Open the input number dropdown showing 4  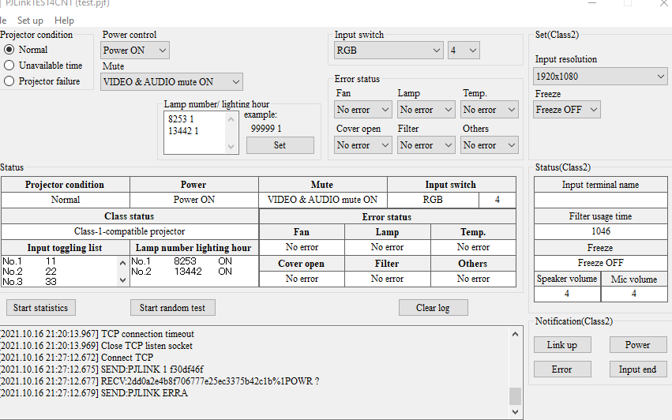tap(463, 51)
